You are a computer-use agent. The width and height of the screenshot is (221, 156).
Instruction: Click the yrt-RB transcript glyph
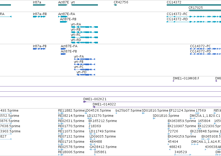point(84,32)
